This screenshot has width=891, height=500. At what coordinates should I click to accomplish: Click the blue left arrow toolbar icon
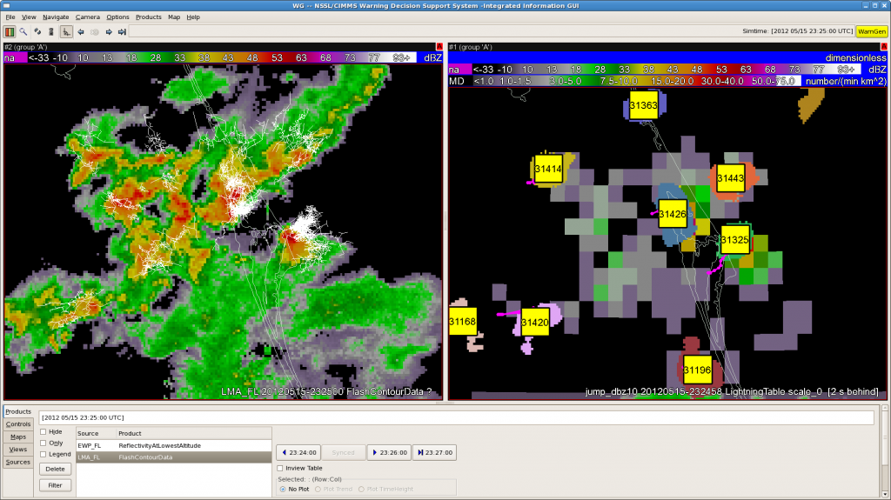pyautogui.click(x=81, y=31)
